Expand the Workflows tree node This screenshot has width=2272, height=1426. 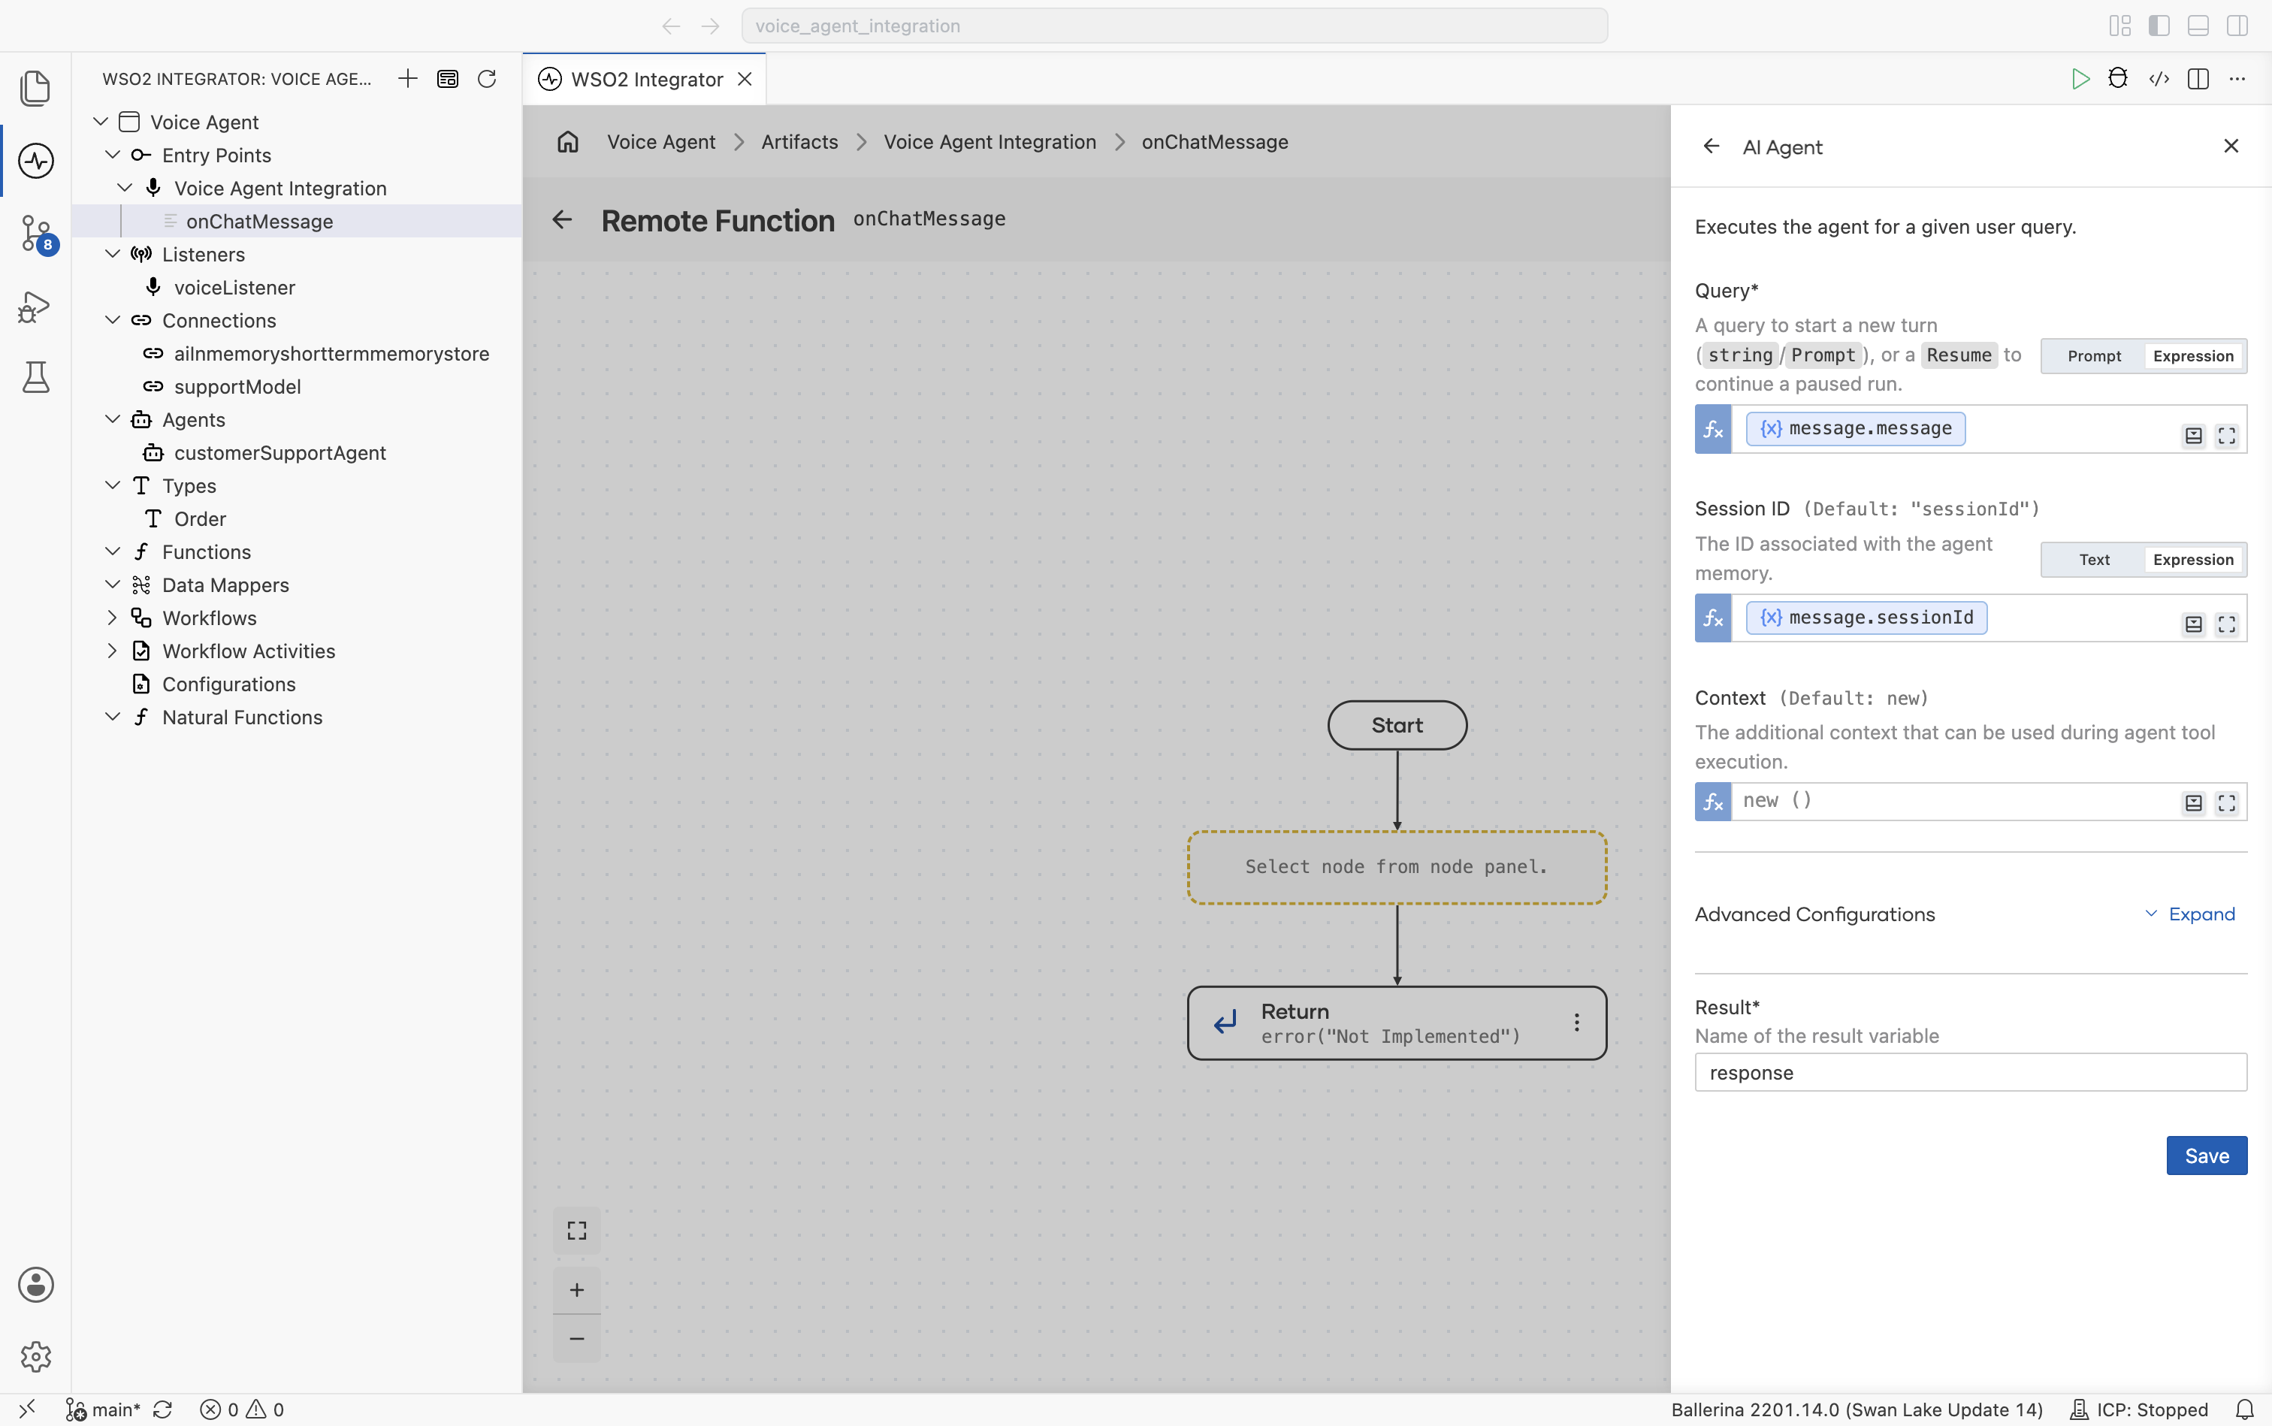pyautogui.click(x=112, y=618)
